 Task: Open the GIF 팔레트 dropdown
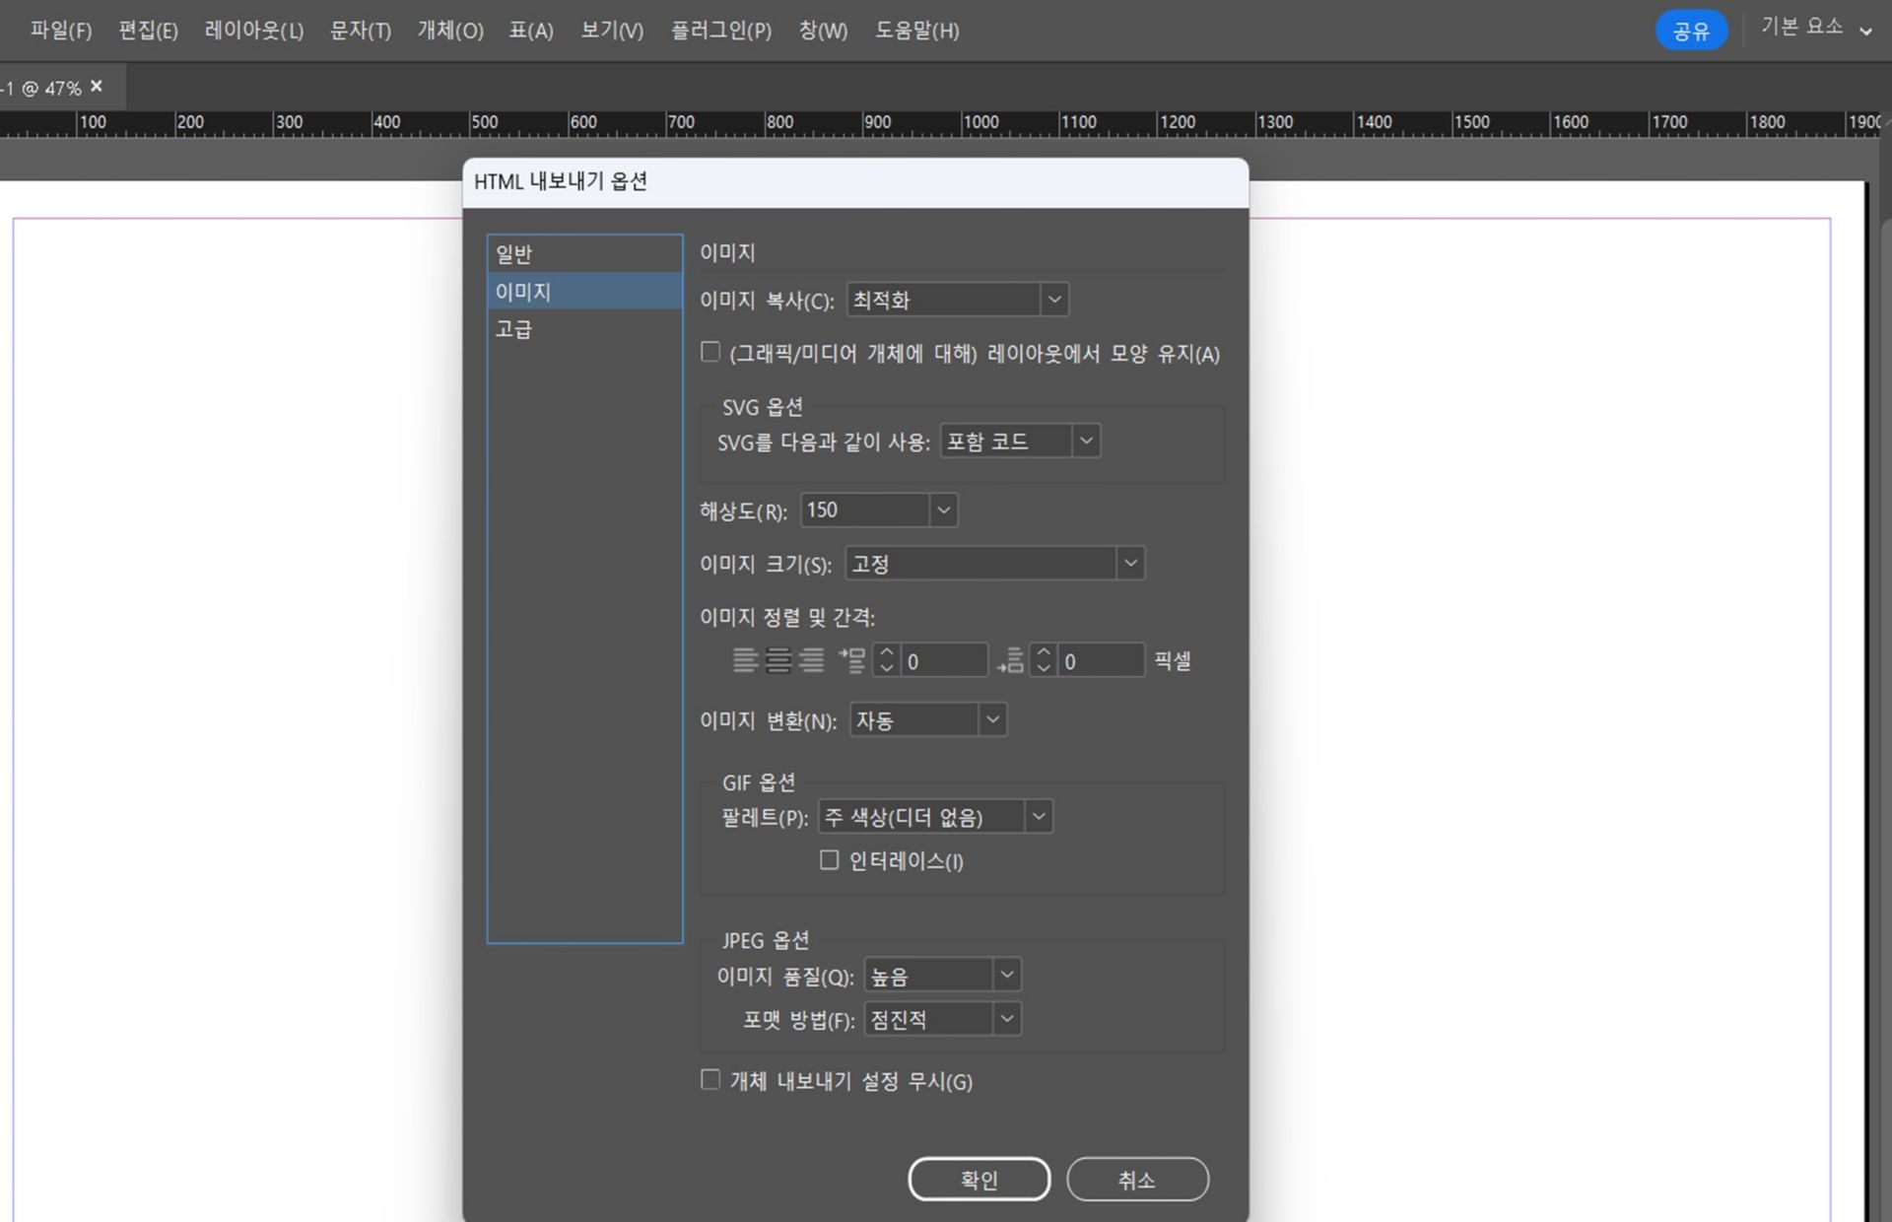coord(1038,817)
